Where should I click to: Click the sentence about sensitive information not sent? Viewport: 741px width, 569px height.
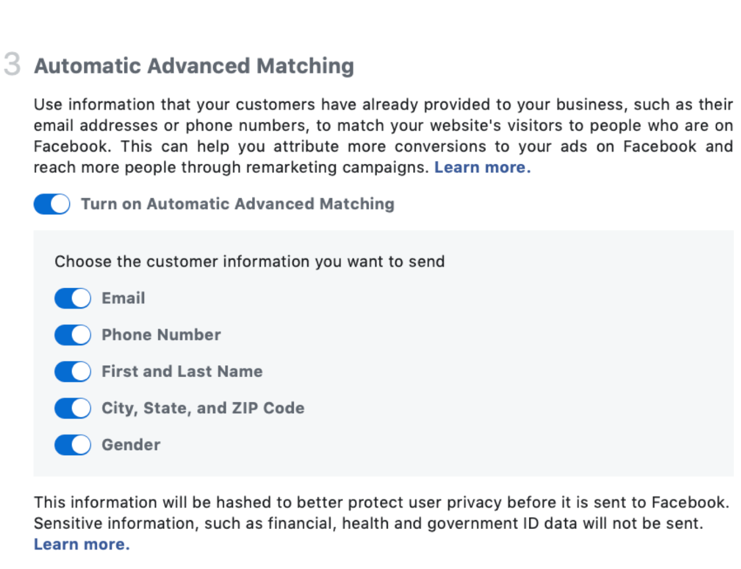click(x=367, y=523)
